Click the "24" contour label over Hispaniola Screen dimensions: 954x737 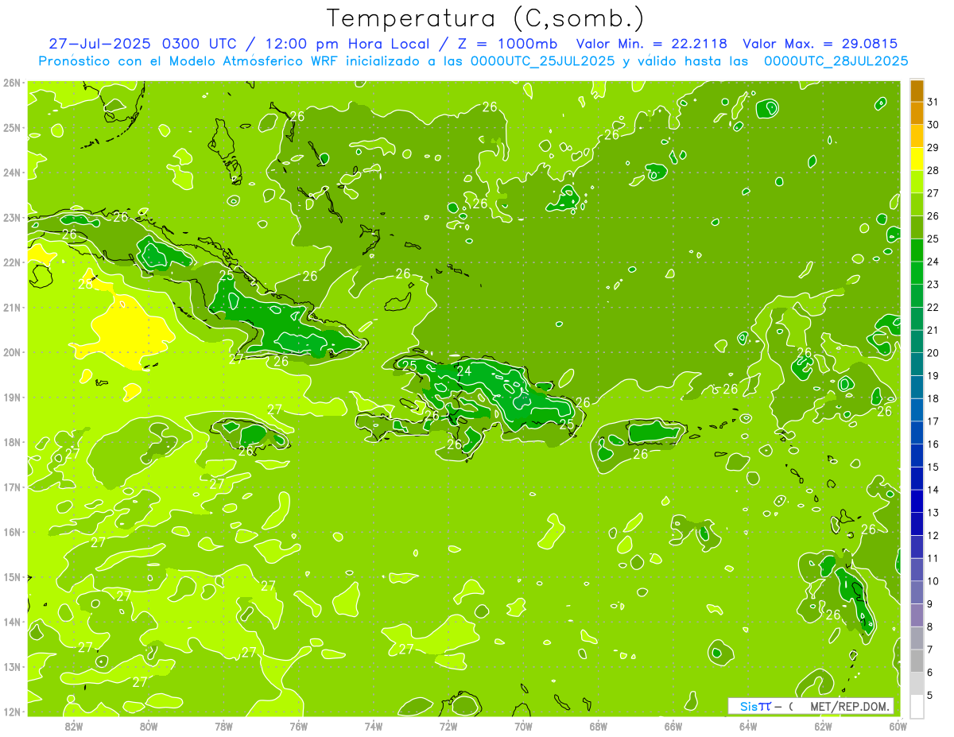click(x=464, y=370)
